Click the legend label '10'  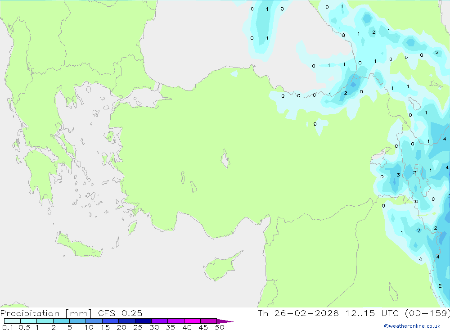click(x=89, y=327)
